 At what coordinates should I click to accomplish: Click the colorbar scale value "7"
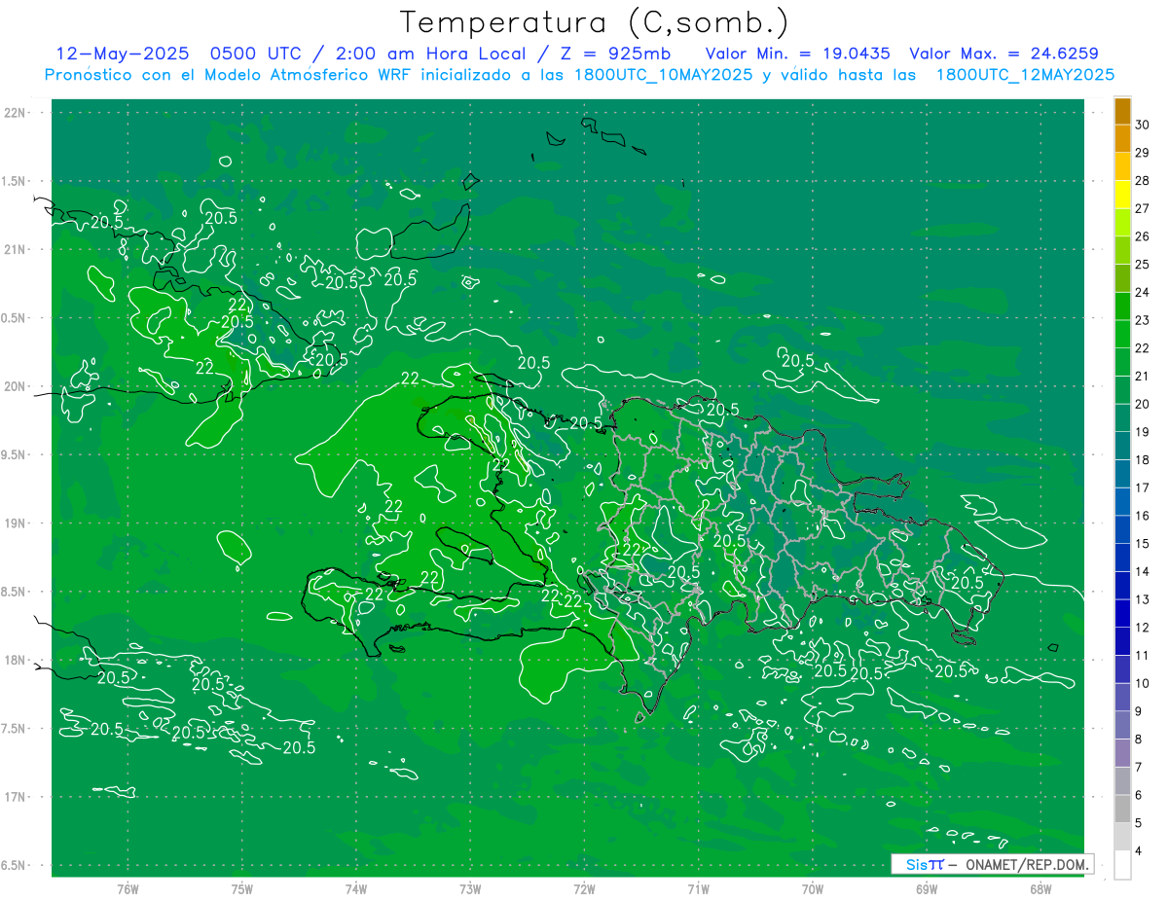point(1139,767)
